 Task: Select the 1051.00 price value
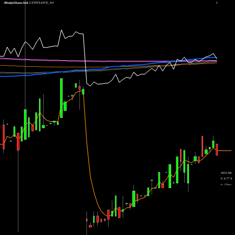(x=226, y=173)
